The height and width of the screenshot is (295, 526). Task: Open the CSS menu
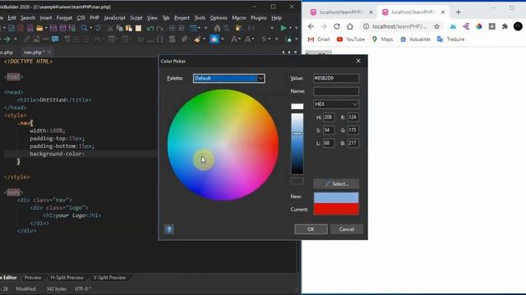(x=81, y=18)
